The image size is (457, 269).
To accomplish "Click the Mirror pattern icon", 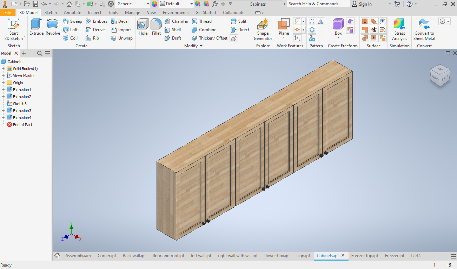I will [321, 22].
